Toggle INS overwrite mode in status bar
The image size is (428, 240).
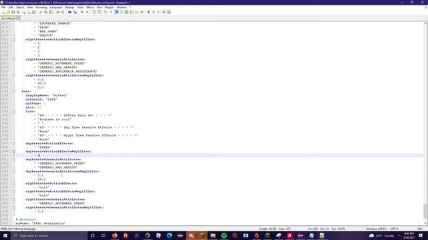coord(419,229)
